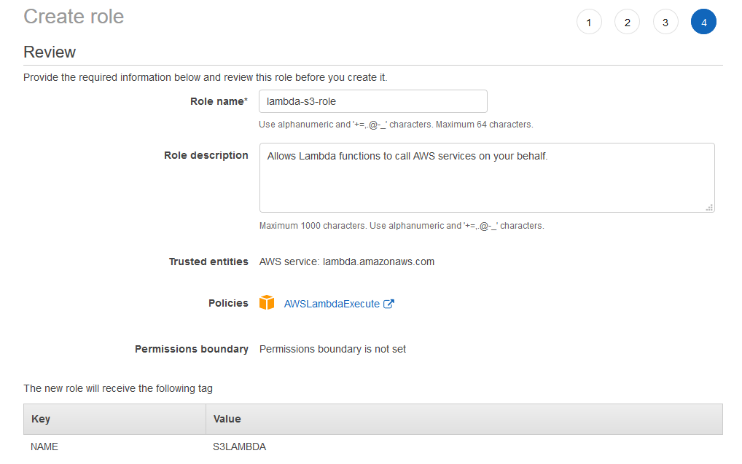The height and width of the screenshot is (464, 742).
Task: Click the Review section heading
Action: 50,52
